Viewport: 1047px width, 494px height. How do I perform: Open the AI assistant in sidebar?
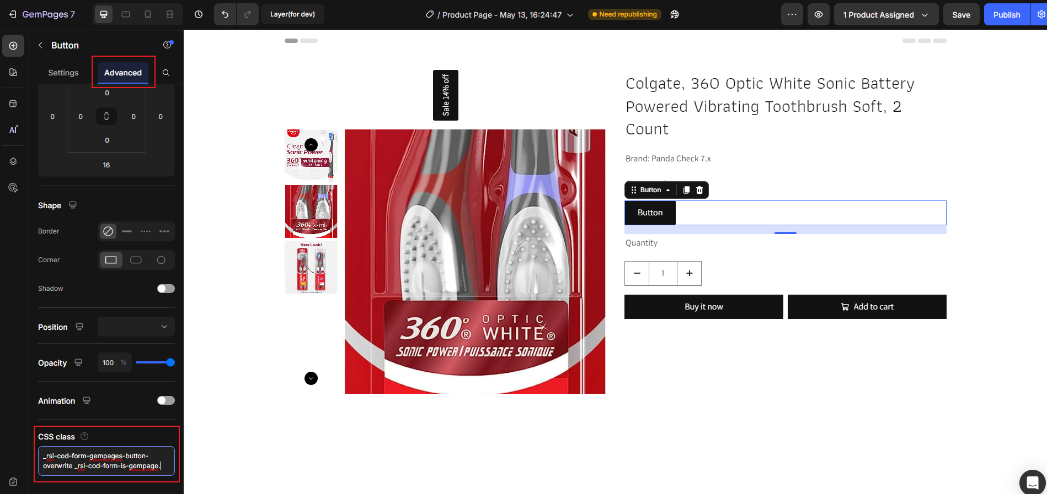click(13, 130)
